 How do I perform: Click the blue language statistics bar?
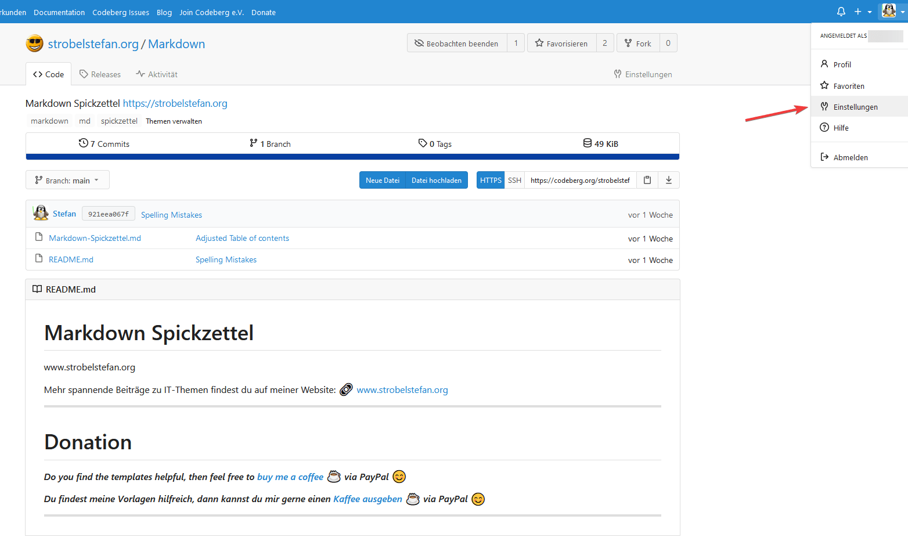point(352,157)
